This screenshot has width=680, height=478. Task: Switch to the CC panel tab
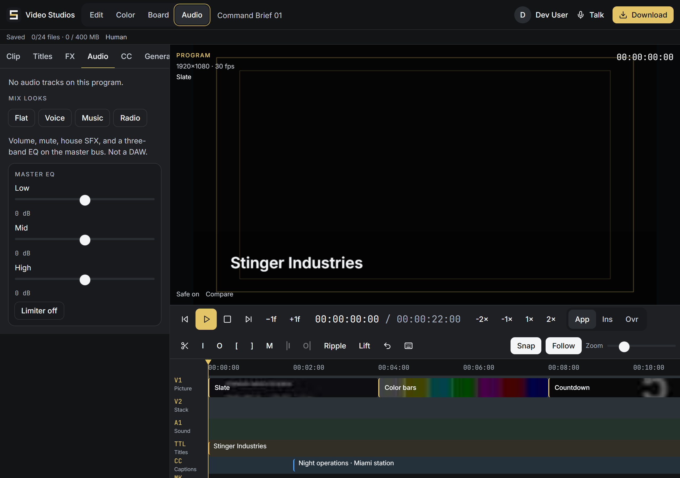[126, 56]
